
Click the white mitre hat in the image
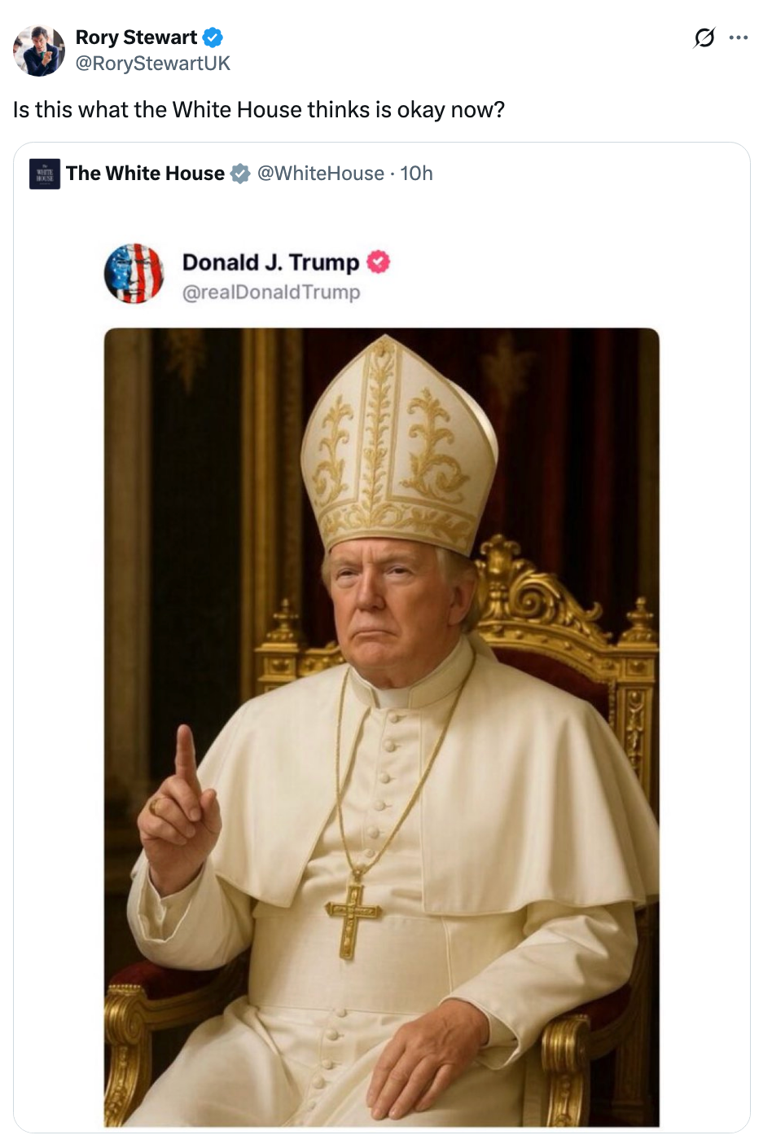[x=398, y=444]
